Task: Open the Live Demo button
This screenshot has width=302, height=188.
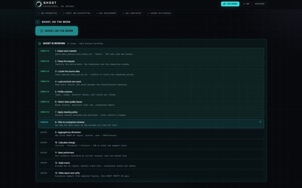Action: [x=230, y=4]
